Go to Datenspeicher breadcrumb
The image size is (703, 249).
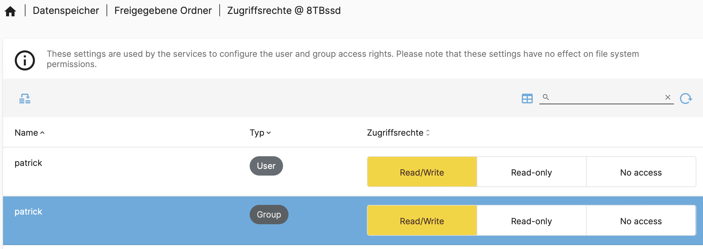coord(66,11)
